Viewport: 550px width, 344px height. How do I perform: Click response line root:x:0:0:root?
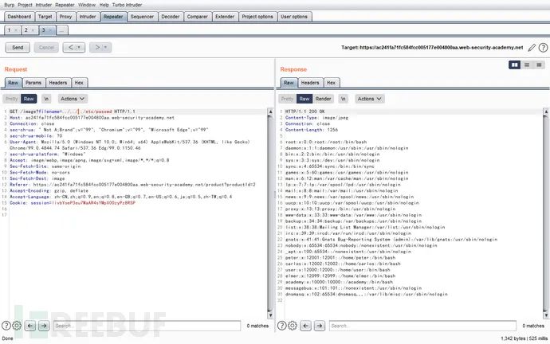(x=326, y=142)
